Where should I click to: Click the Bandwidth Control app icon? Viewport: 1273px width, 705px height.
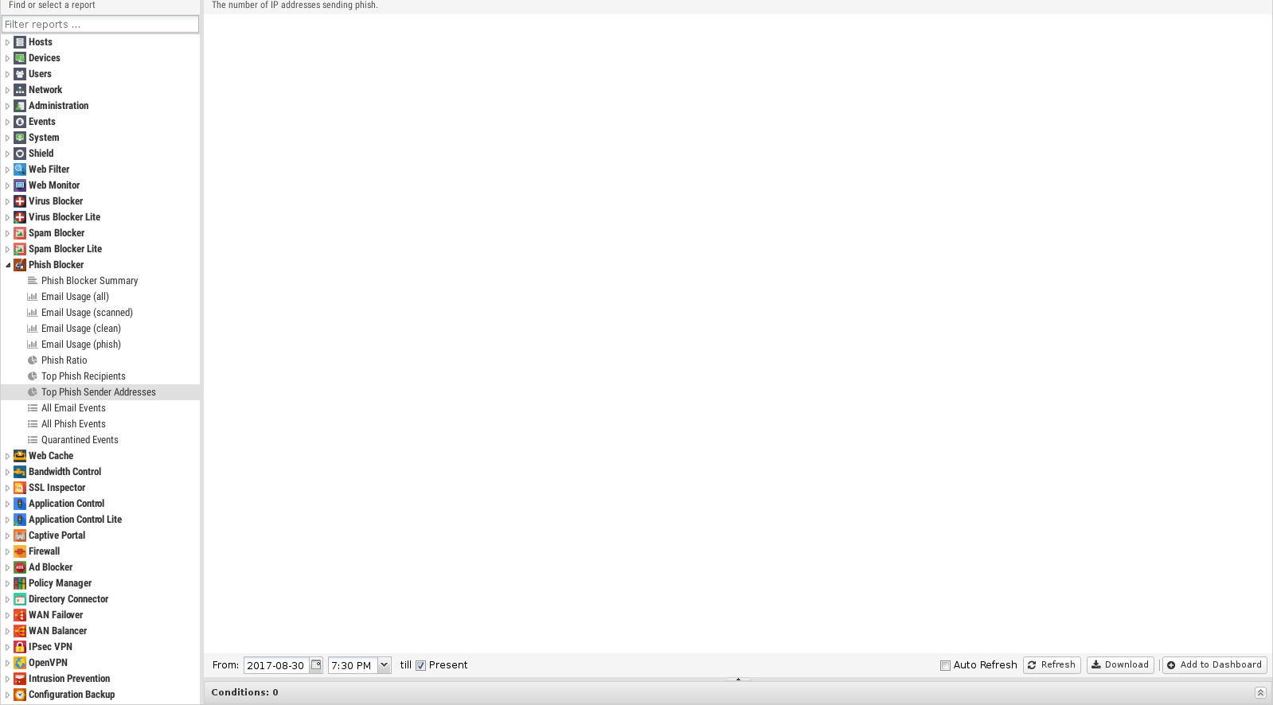click(x=20, y=472)
